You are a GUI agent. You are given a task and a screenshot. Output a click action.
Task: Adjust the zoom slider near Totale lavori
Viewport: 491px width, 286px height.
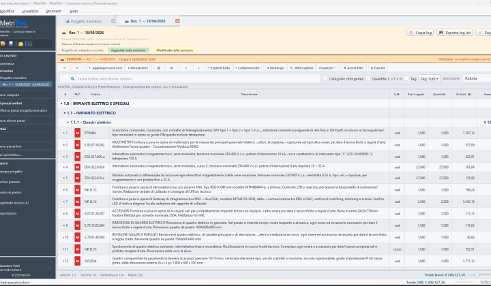[x=477, y=274]
